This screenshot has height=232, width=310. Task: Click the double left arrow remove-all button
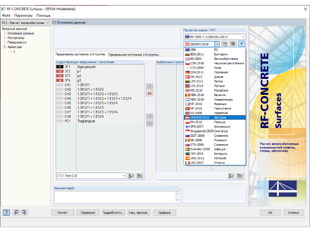pyautogui.click(x=150, y=123)
